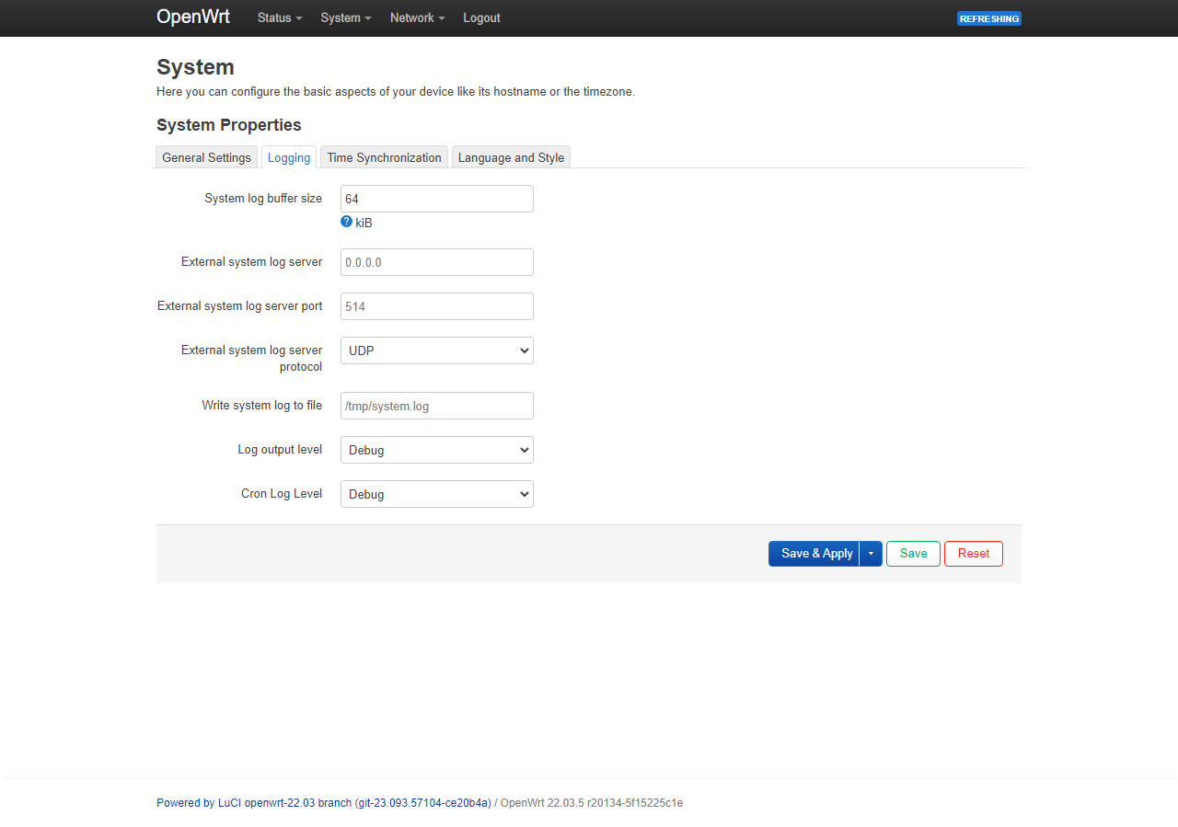Click the Save & Apply button
Viewport: 1178px width, 827px height.
[x=814, y=554]
